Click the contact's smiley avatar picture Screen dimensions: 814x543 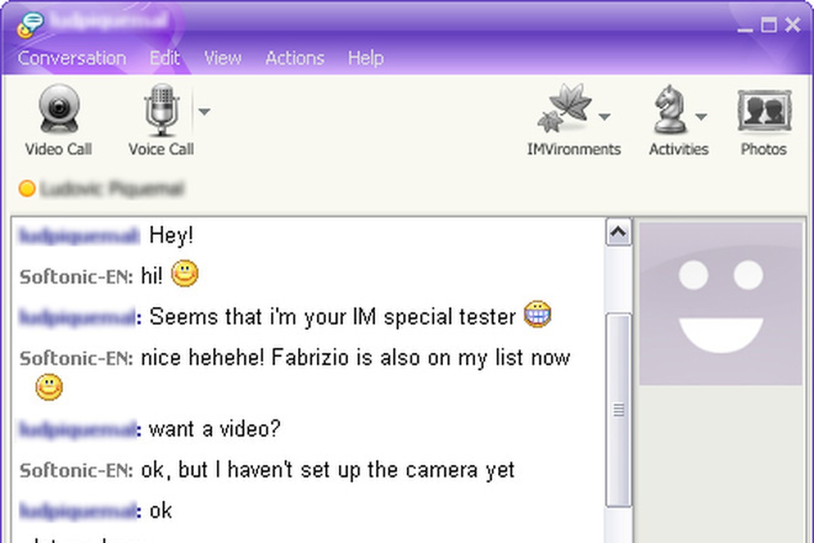[x=720, y=304]
